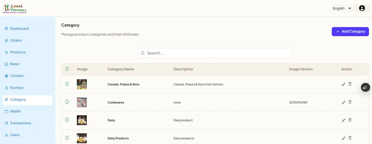
Task: Select the Dairy Products row checkbox
Action: 67,137
